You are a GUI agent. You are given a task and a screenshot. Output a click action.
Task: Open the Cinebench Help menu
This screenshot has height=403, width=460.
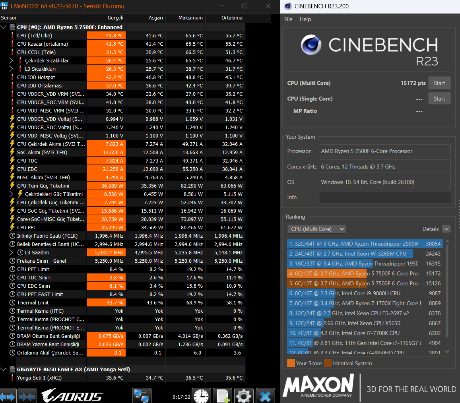[305, 19]
